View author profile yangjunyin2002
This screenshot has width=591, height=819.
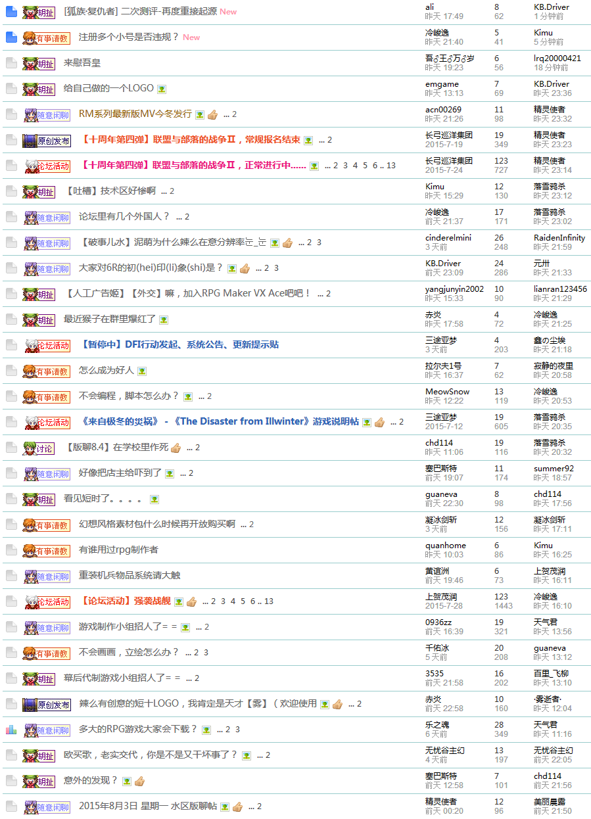(454, 289)
